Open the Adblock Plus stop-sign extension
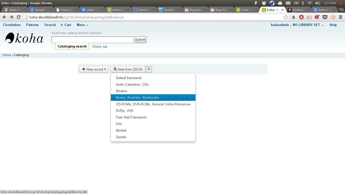 coord(301,17)
